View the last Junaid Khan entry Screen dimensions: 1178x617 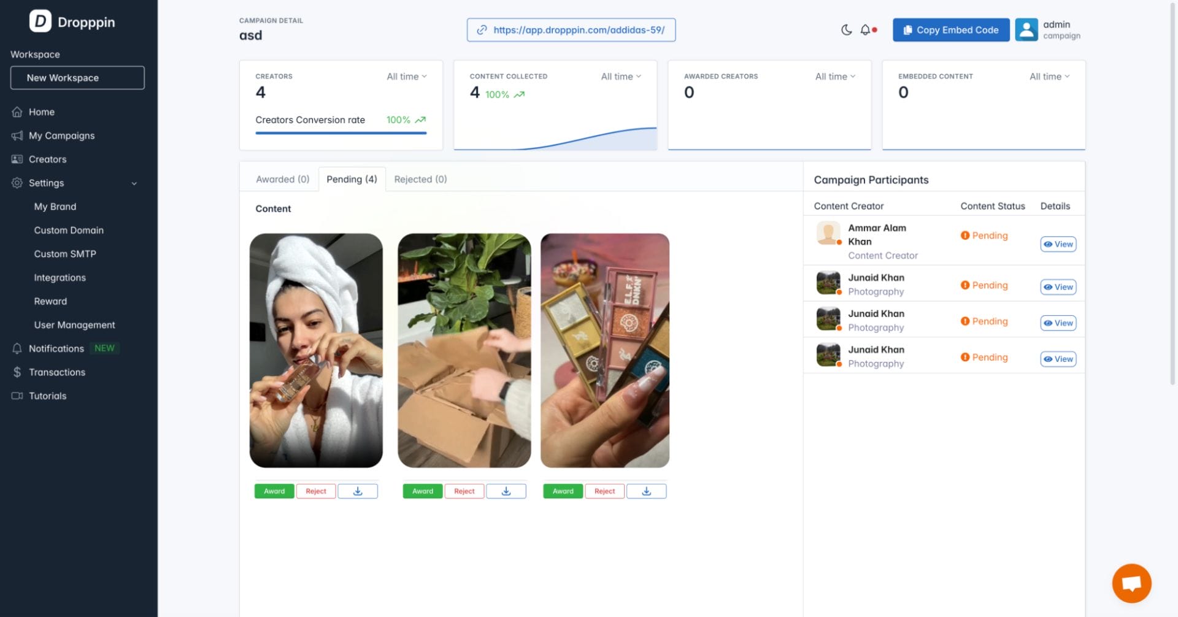[x=1058, y=359]
